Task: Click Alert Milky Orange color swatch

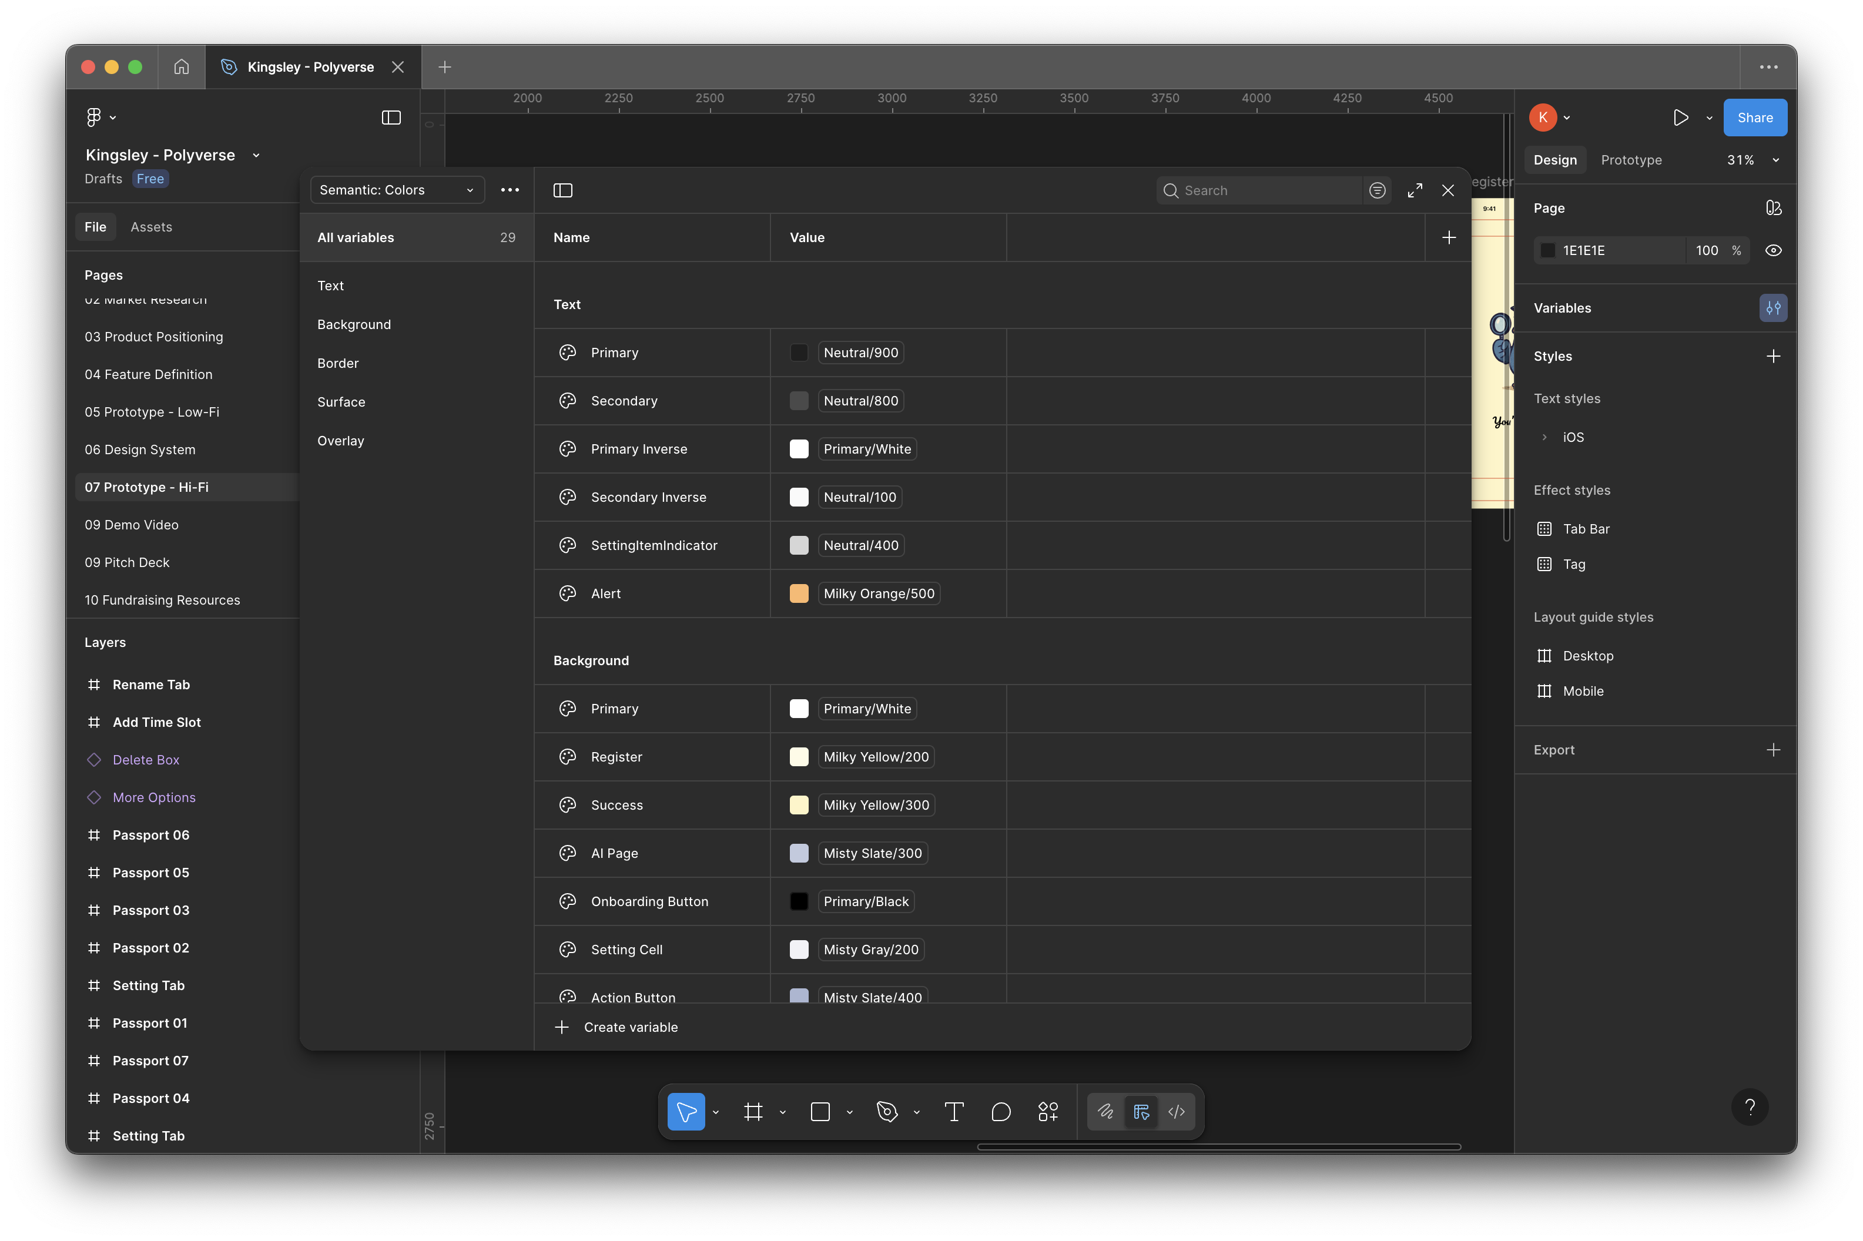Action: [799, 593]
